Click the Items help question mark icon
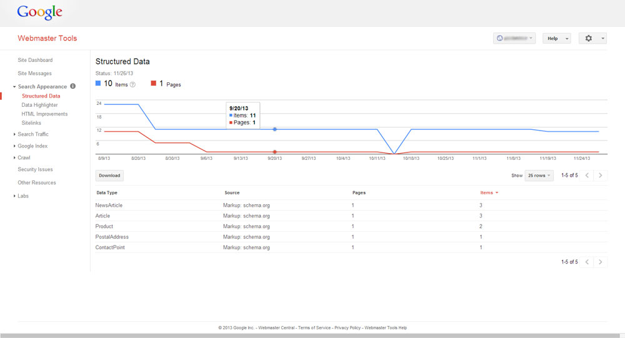The height and width of the screenshot is (338, 625). pos(132,84)
